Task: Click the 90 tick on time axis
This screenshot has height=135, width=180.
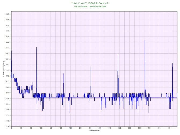Action: point(41,128)
